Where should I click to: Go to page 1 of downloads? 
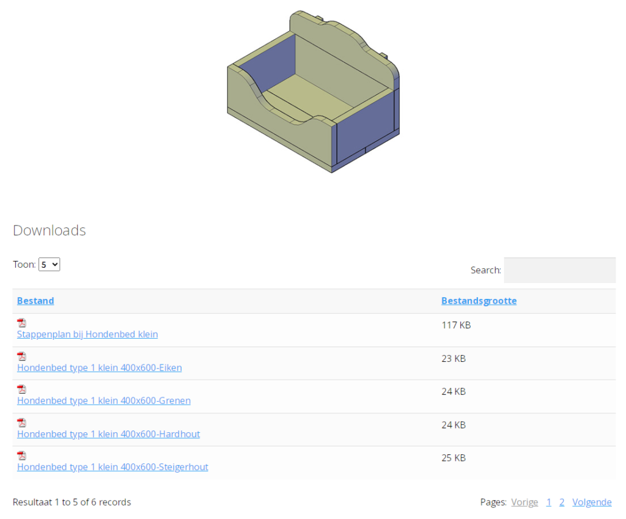549,502
